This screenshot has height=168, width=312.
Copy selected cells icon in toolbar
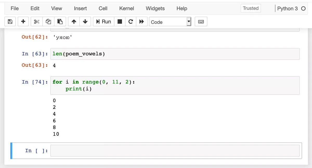48,22
